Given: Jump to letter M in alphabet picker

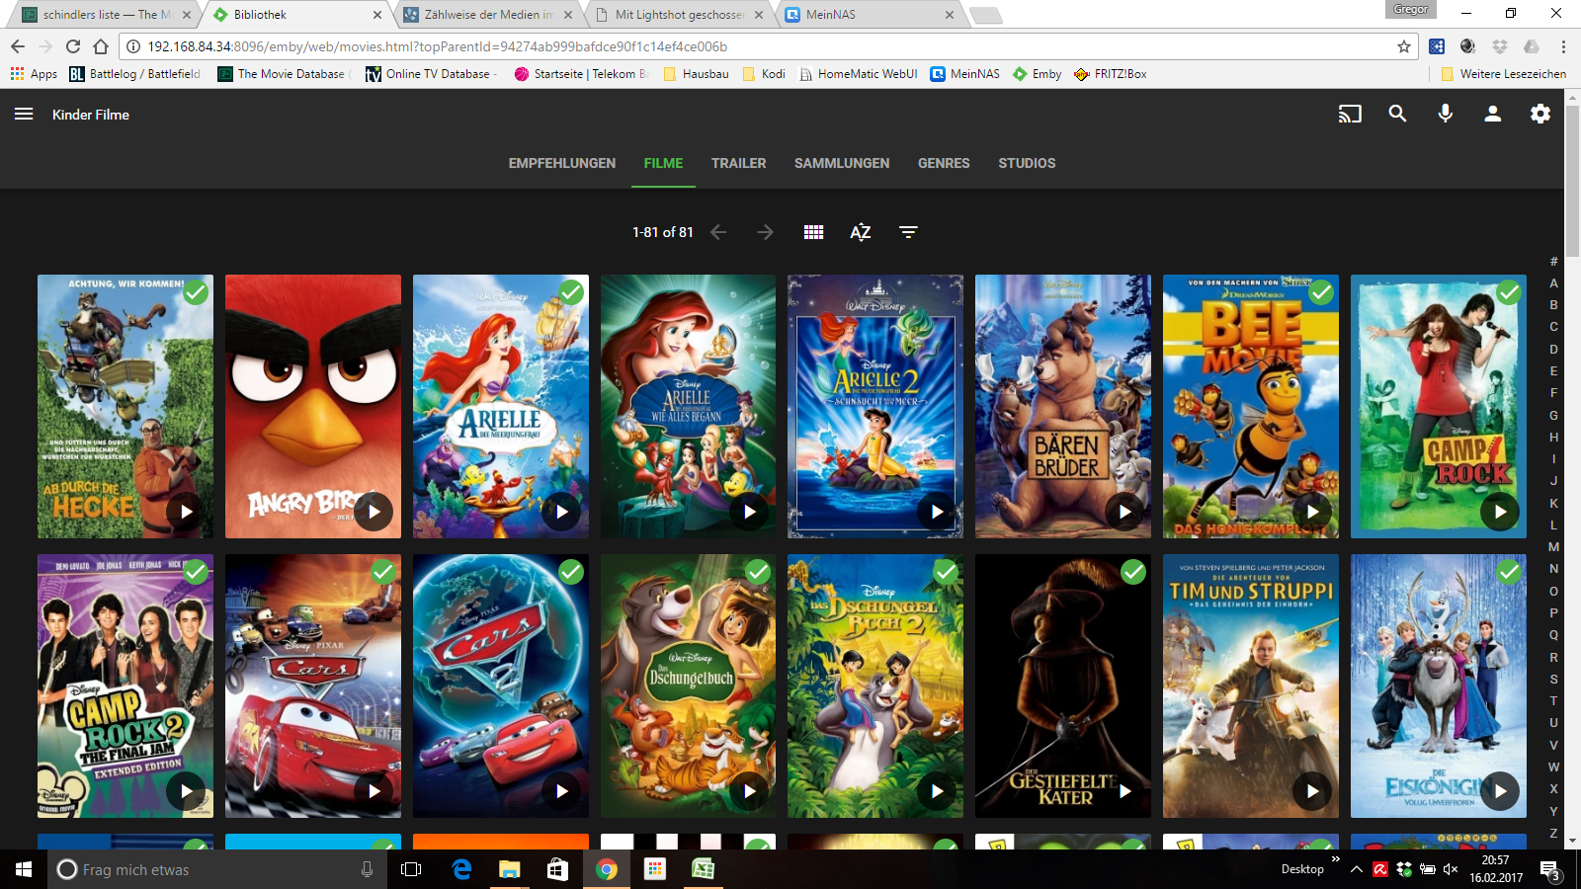Looking at the screenshot, I should click(1553, 547).
